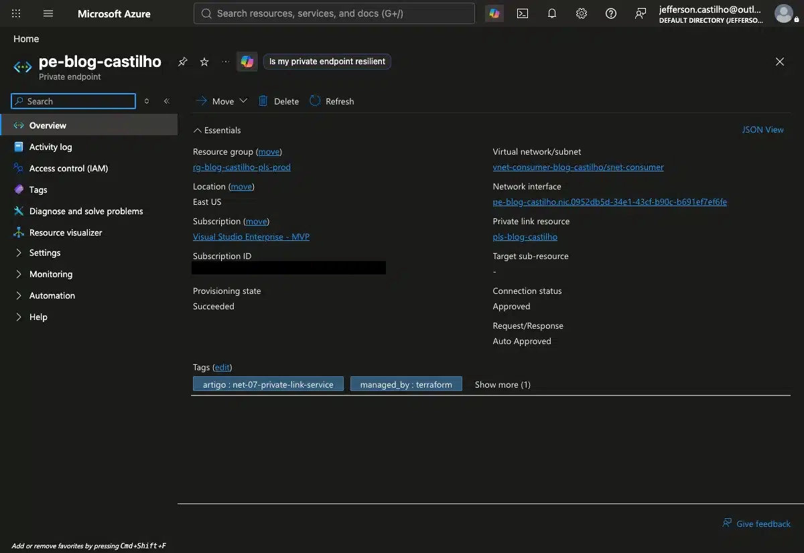This screenshot has width=804, height=553.
Task: Add pe-blog-castilho to favorites star
Action: (204, 62)
